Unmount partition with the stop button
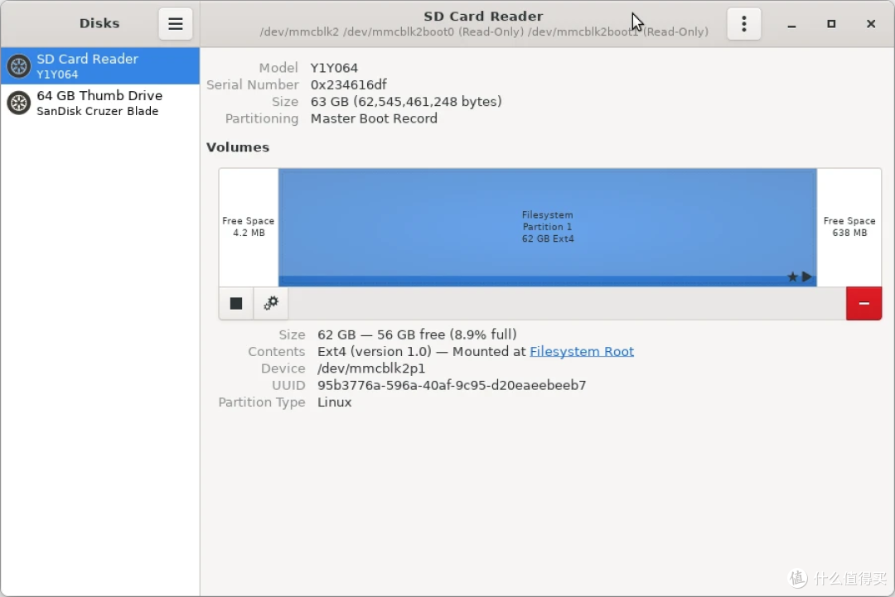Screen dimensions: 895x597 tap(235, 303)
